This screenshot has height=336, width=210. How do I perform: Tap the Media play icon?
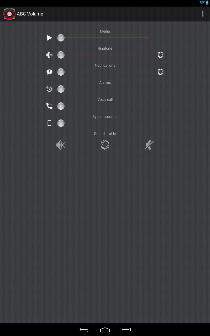pos(49,38)
